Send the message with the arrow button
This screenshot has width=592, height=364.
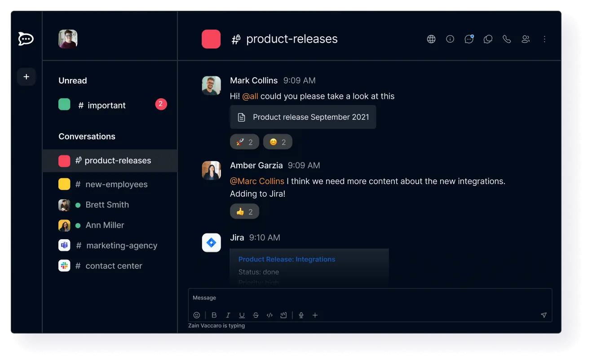(543, 315)
